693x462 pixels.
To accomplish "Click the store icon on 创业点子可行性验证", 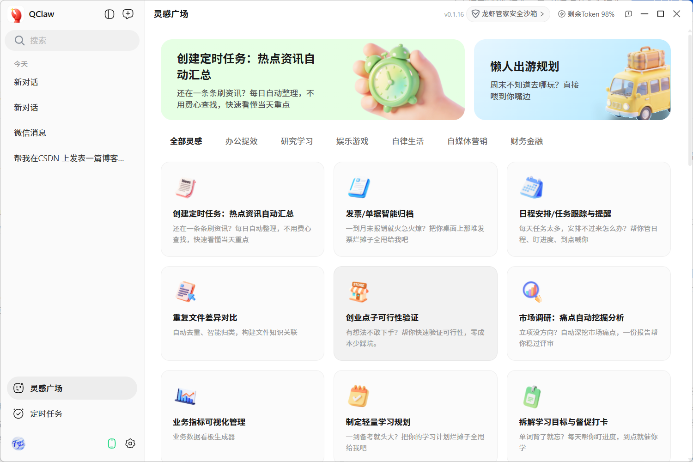I will tap(359, 292).
